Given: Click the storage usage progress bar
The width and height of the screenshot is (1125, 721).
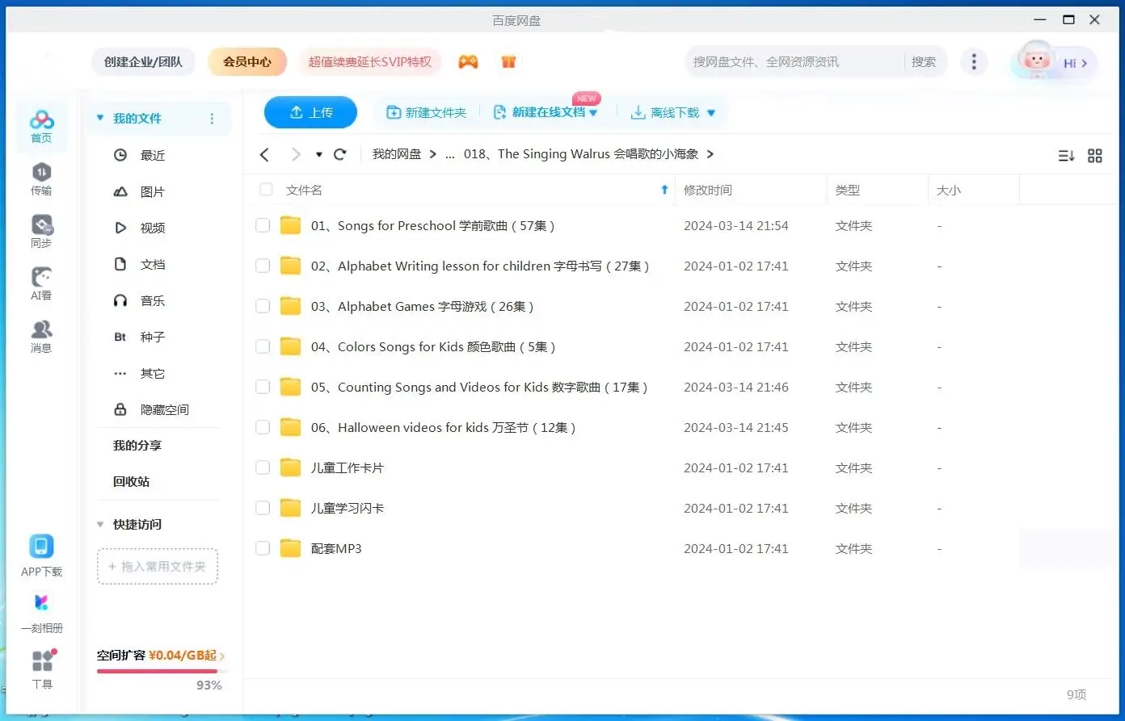Looking at the screenshot, I should pos(158,671).
